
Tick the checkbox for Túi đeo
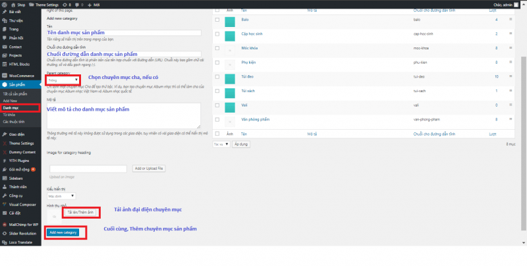pos(217,77)
